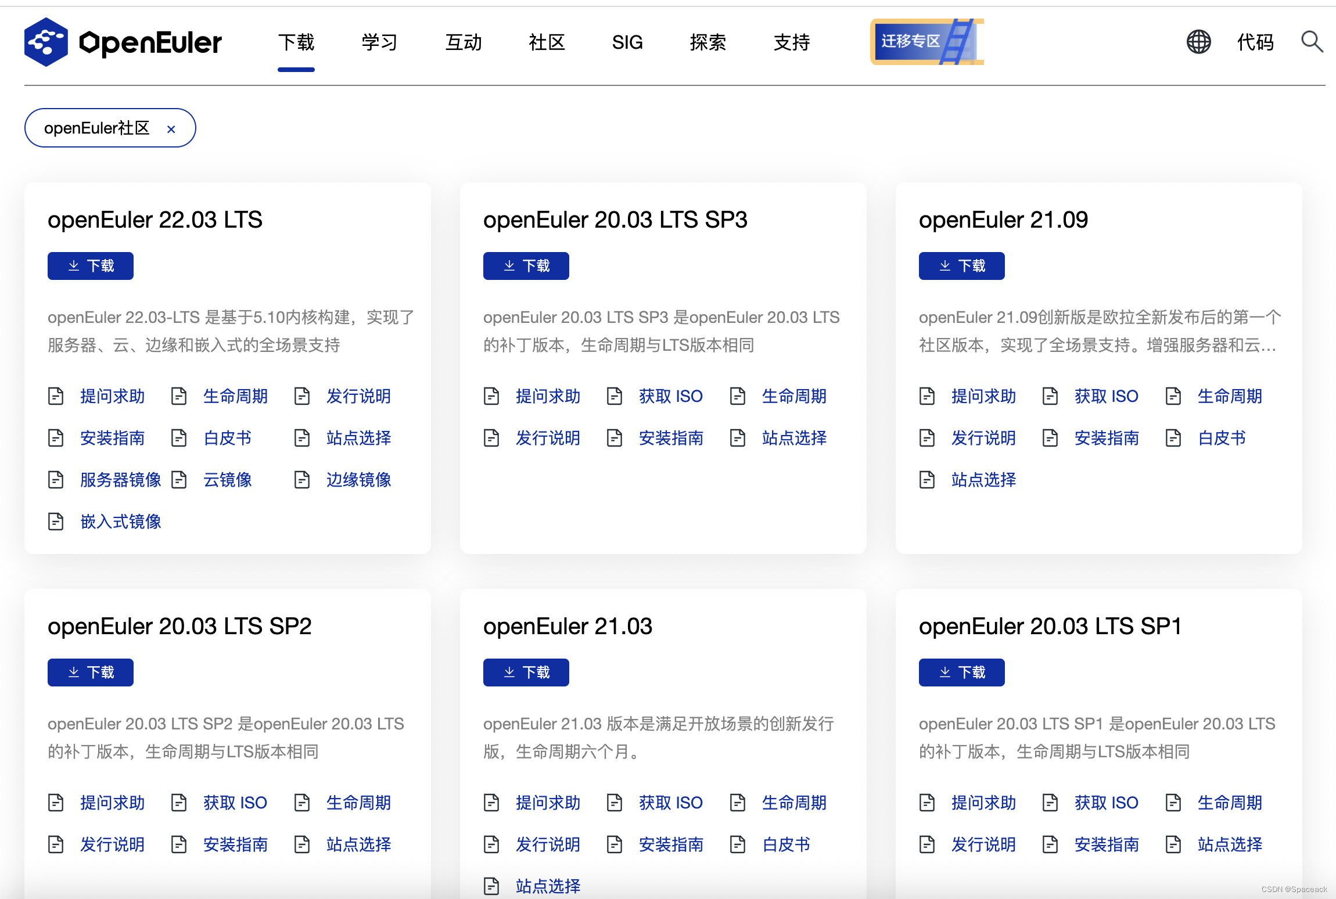Download openEuler 20.03 LTS SP3
This screenshot has width=1336, height=899.
click(x=526, y=266)
